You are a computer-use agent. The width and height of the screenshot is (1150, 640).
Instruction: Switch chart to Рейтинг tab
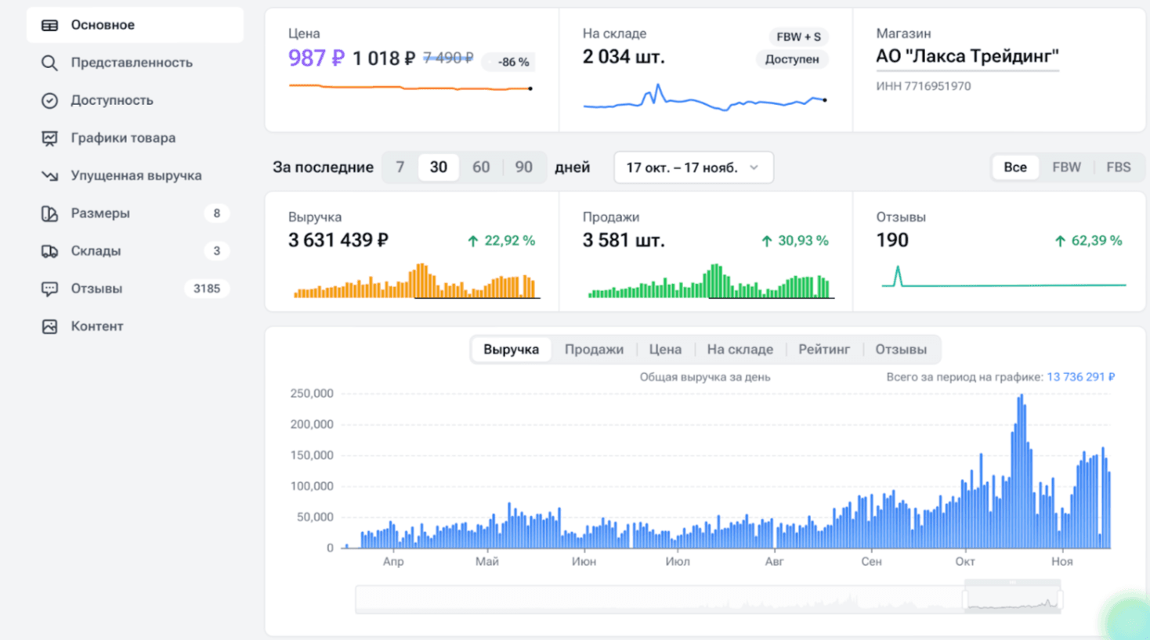824,350
